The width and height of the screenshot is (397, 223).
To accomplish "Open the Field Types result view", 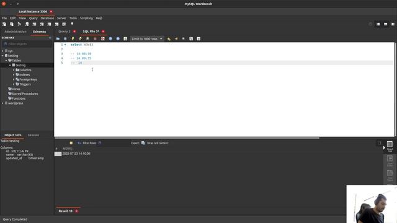I will coord(390,175).
